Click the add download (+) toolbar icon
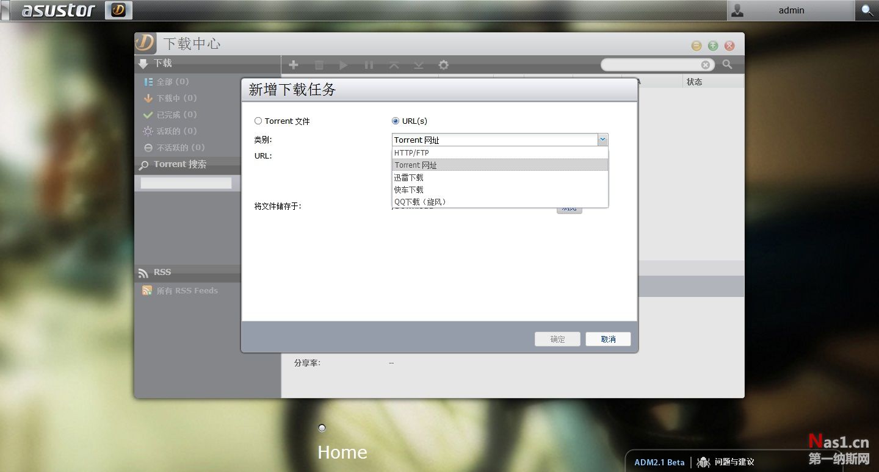 (x=294, y=65)
